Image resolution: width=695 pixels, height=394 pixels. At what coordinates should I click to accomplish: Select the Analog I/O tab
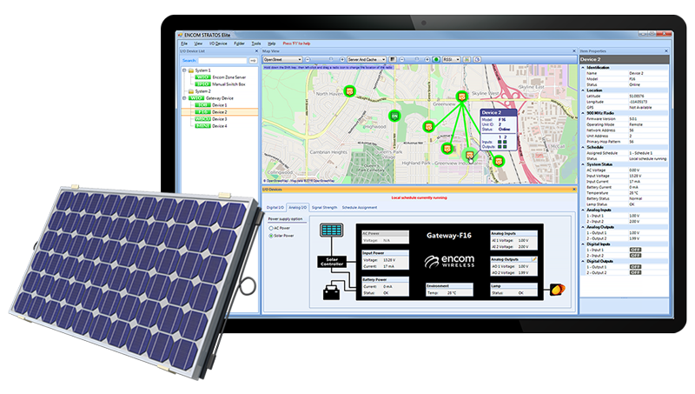(x=297, y=208)
